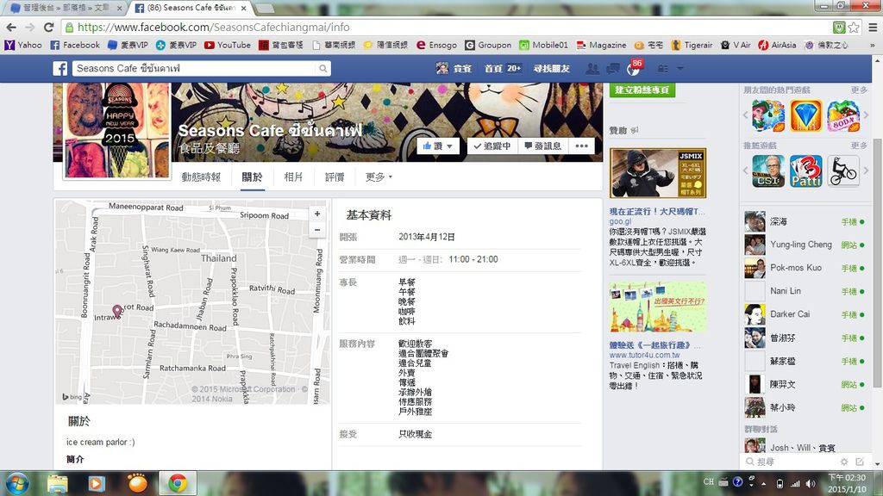Reload the page with the refresh icon
This screenshot has width=883, height=496.
49,27
